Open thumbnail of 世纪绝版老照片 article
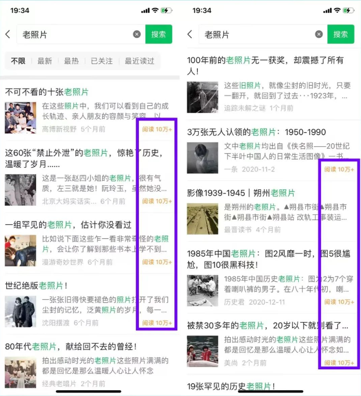 pyautogui.click(x=20, y=312)
